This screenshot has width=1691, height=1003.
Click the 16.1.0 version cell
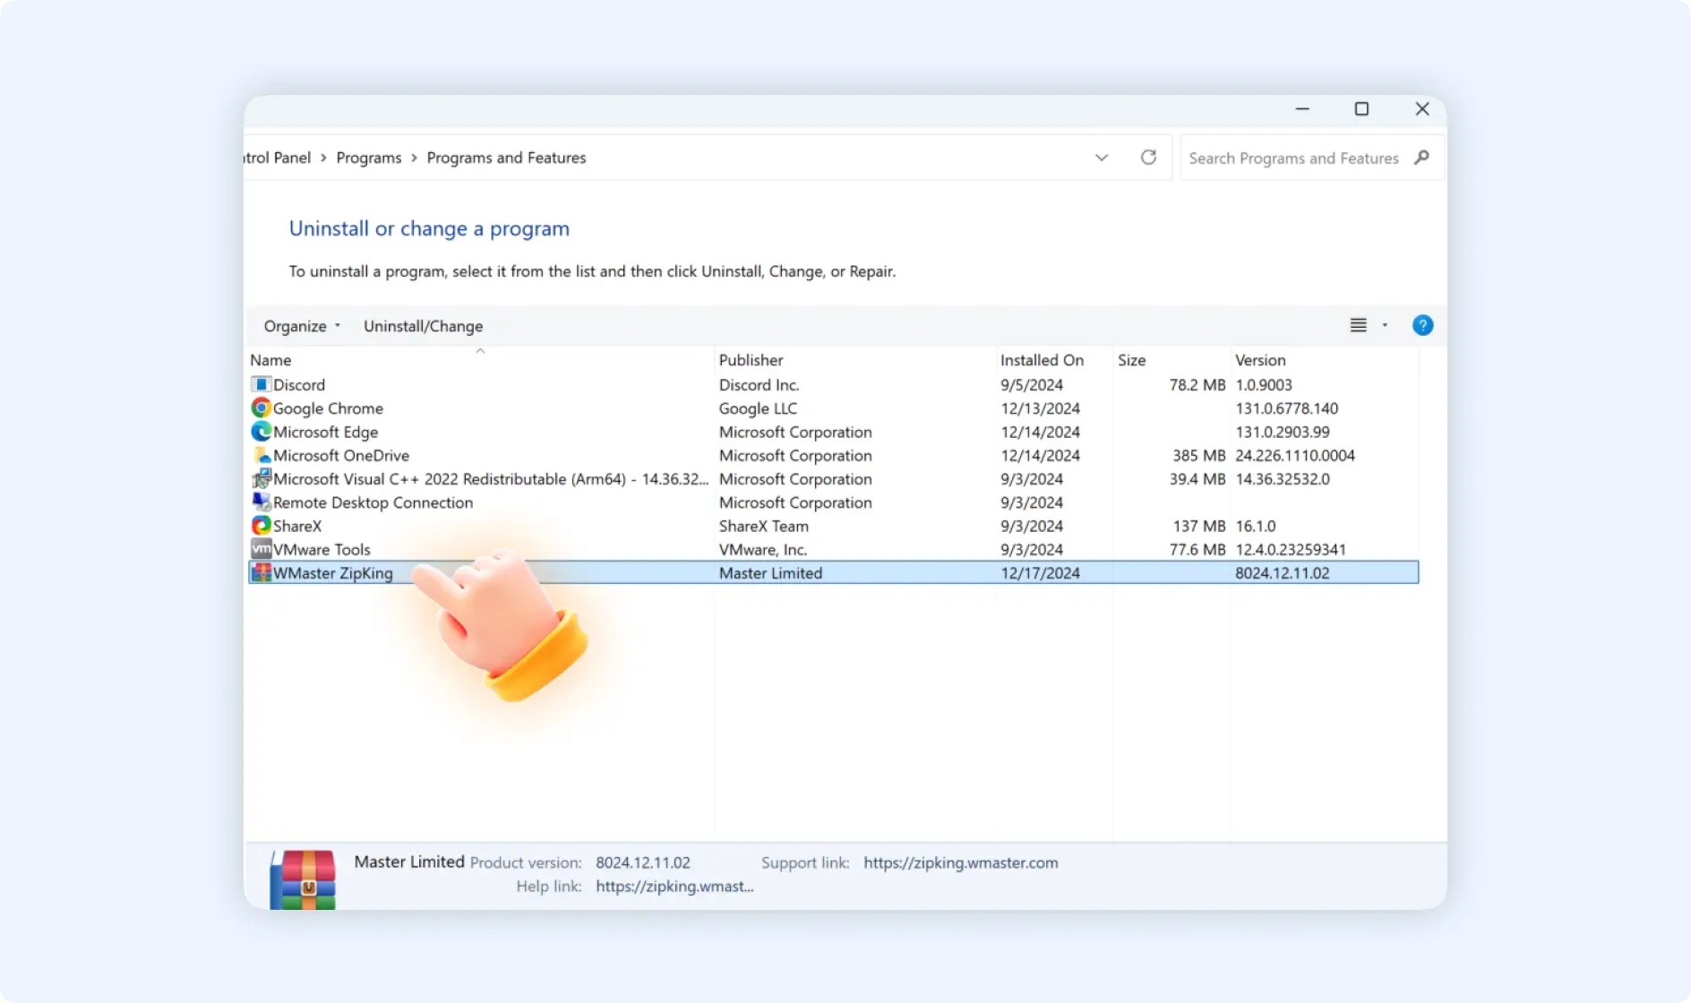coord(1255,526)
